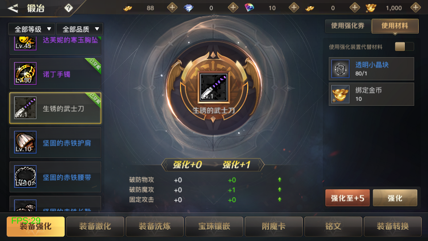Tap the 透明小晶块 material icon

[340, 69]
